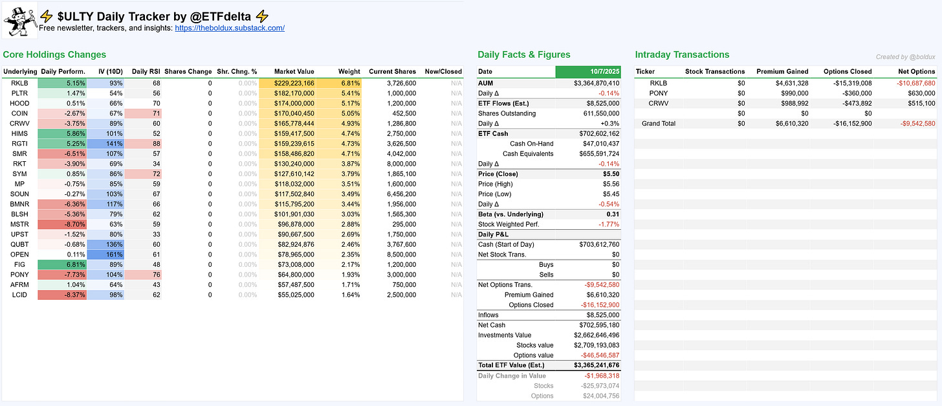Select the LCID daily performance -8.37%
Image resolution: width=942 pixels, height=406 pixels.
[x=62, y=295]
